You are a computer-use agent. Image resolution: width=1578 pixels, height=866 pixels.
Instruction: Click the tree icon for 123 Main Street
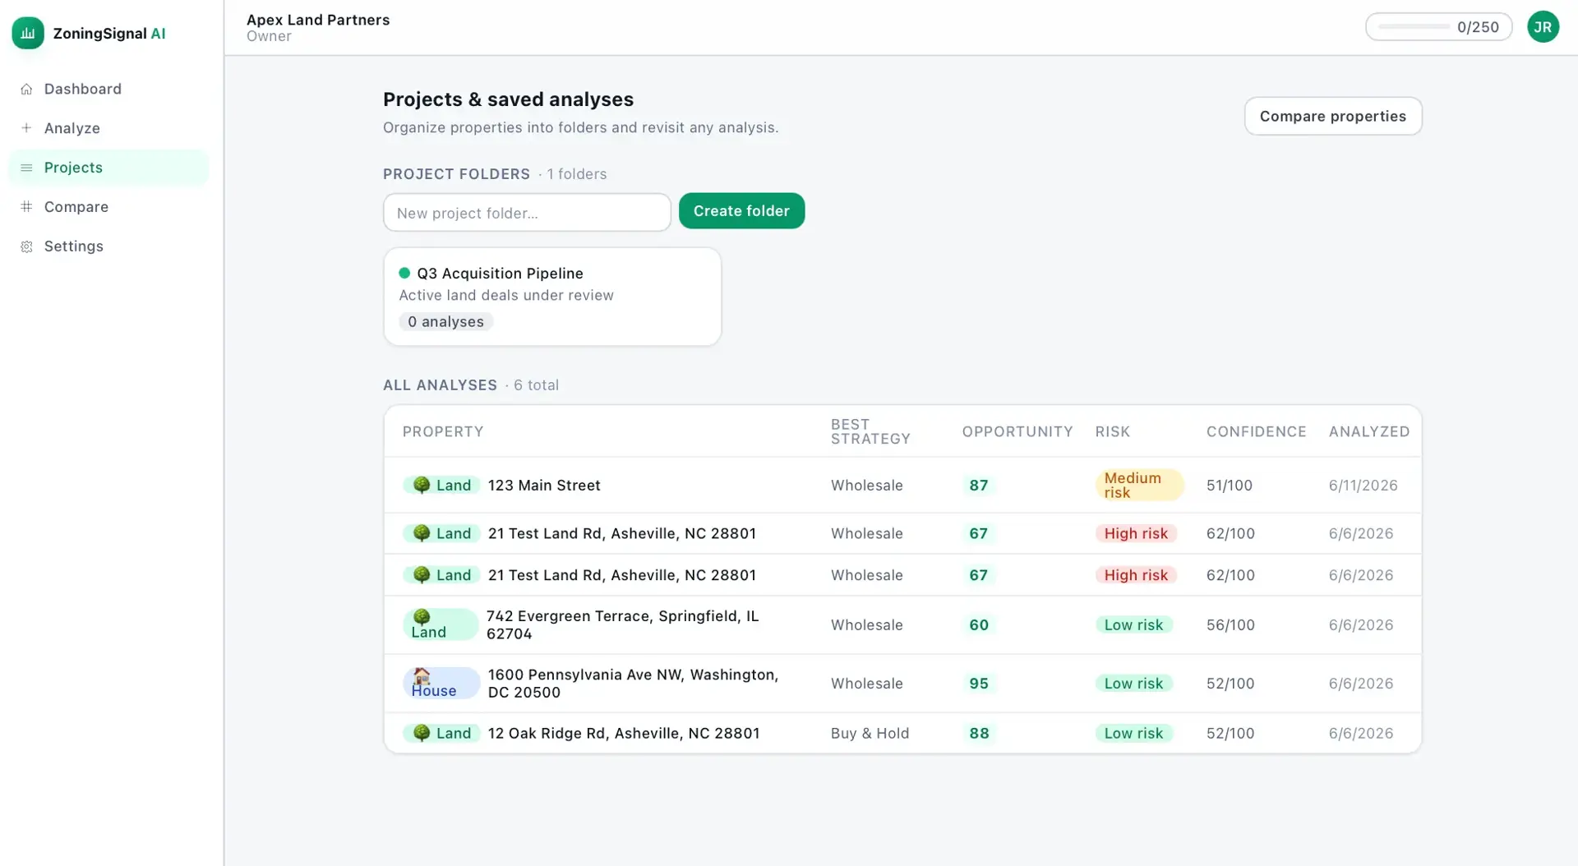pos(422,485)
